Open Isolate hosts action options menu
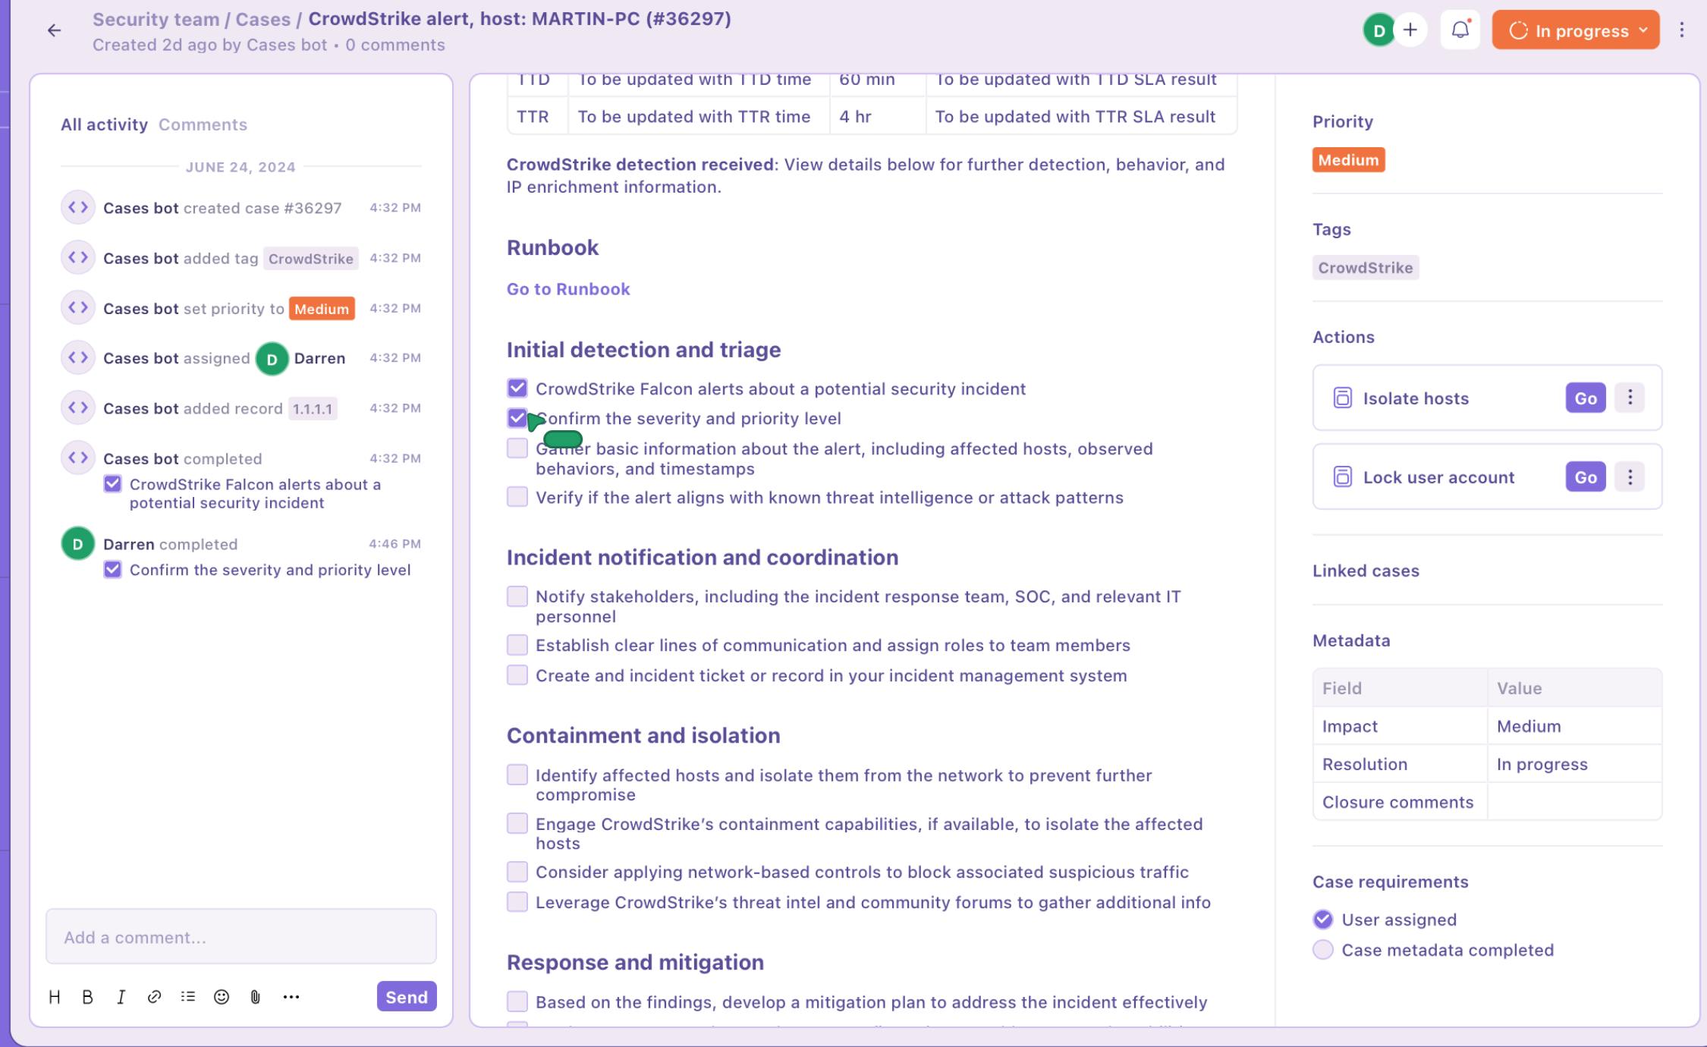 click(x=1630, y=398)
